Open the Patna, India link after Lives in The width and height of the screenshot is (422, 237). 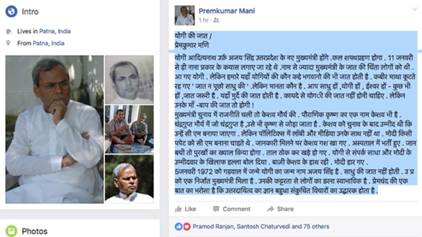[55, 31]
